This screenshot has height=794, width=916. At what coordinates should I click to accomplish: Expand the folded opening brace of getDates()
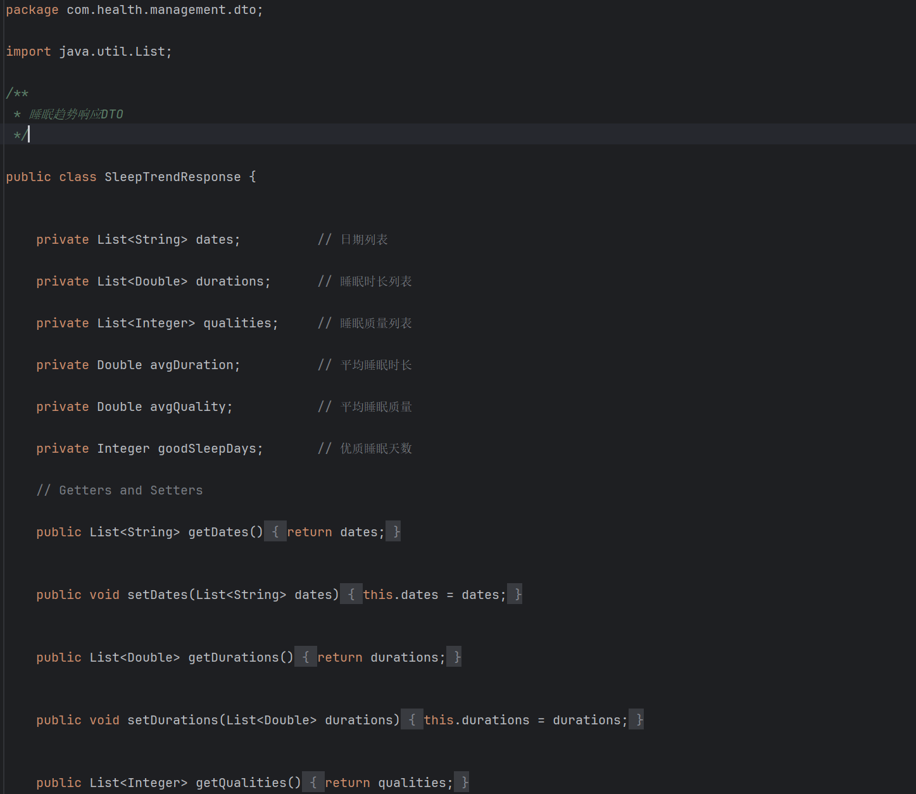(x=275, y=532)
